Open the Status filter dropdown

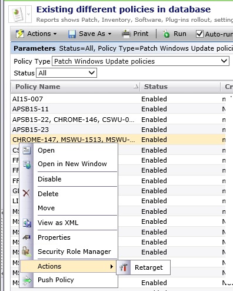click(66, 73)
